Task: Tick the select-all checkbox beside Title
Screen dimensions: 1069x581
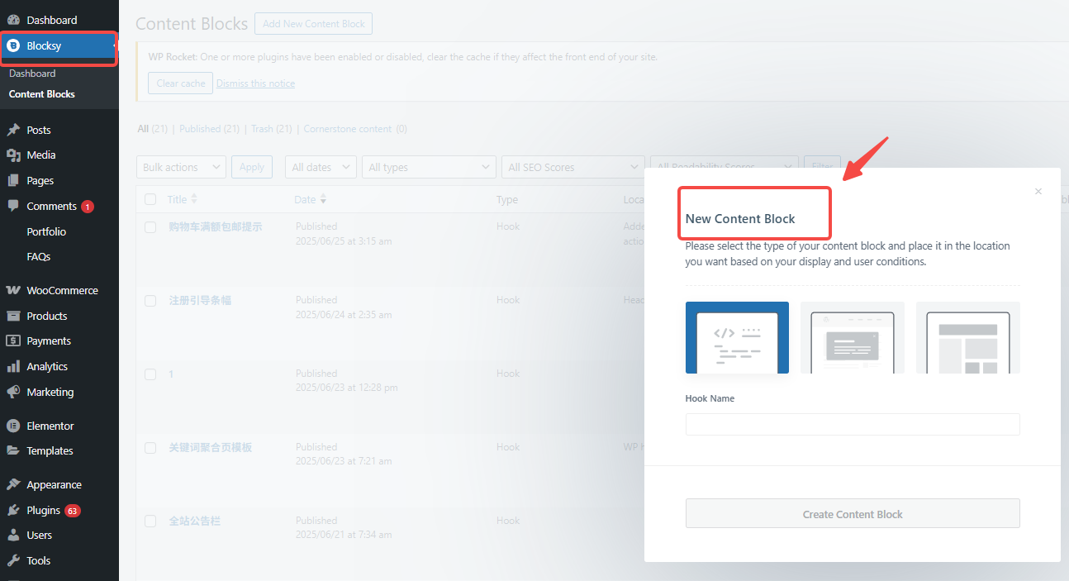Action: click(x=150, y=199)
